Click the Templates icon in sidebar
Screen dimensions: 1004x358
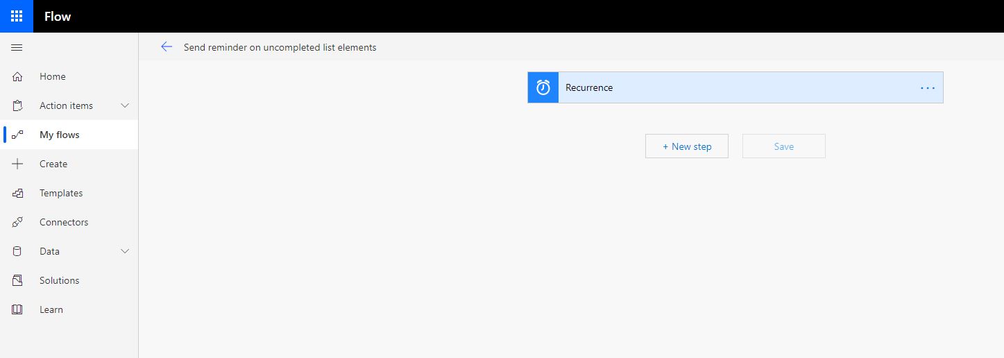pos(17,194)
